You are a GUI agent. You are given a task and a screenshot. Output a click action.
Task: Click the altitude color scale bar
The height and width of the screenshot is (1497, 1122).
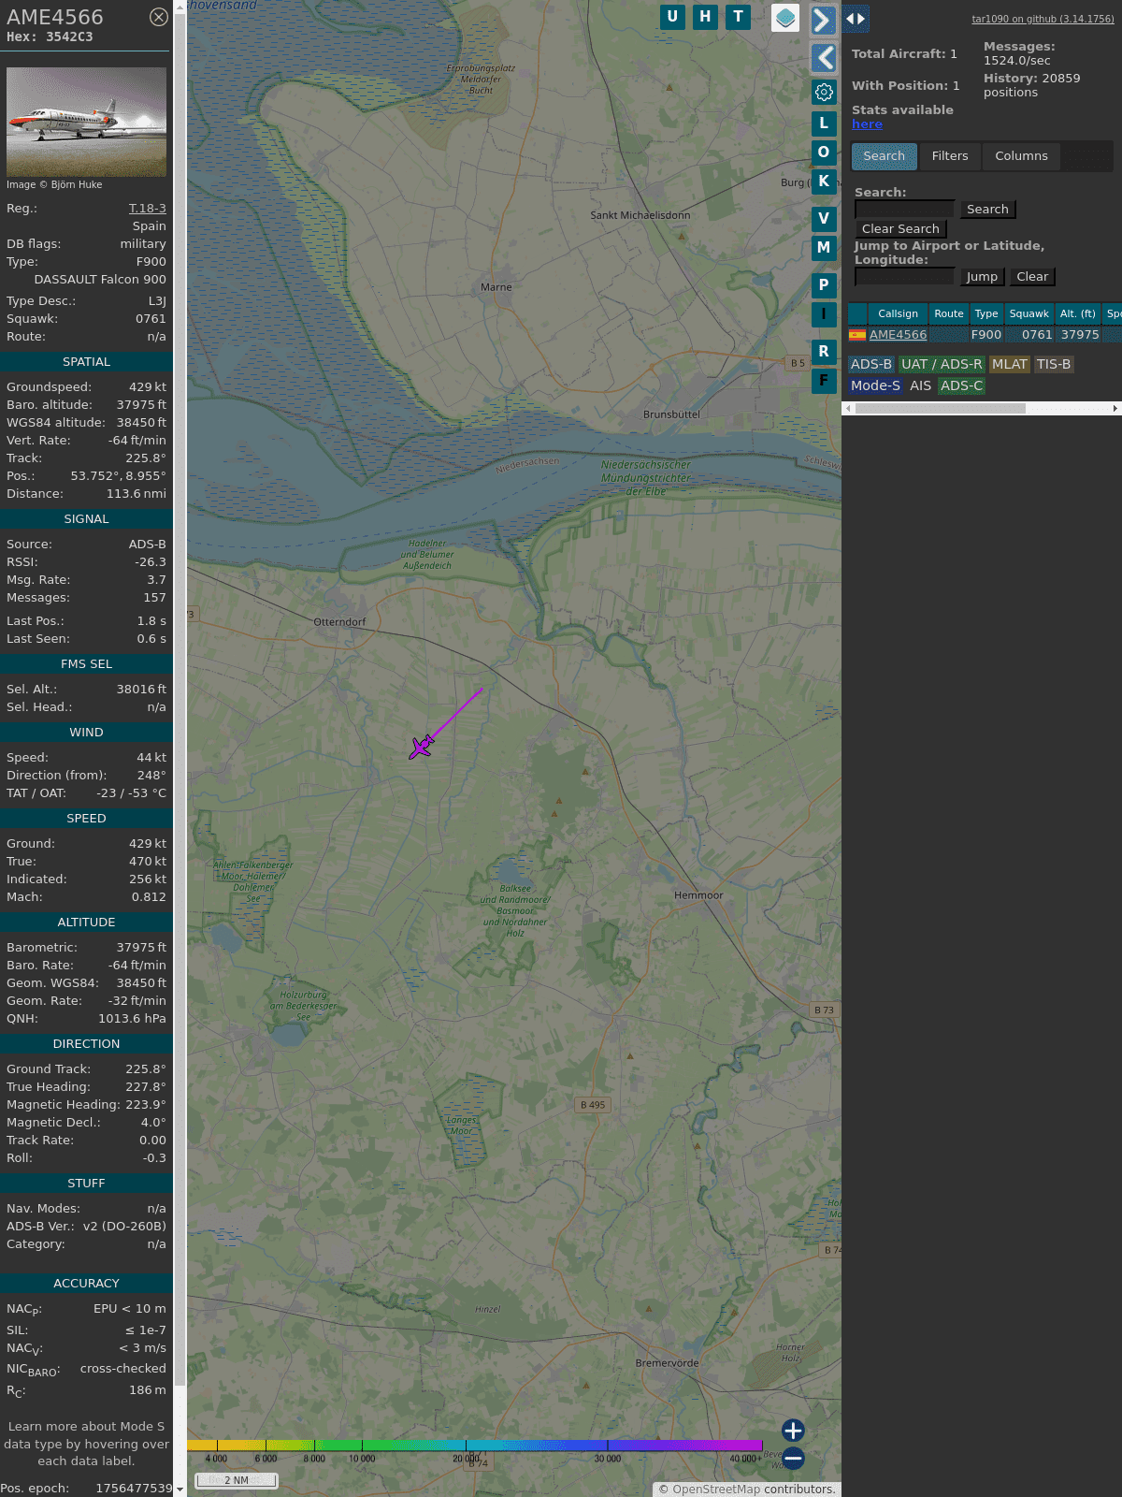[475, 1446]
